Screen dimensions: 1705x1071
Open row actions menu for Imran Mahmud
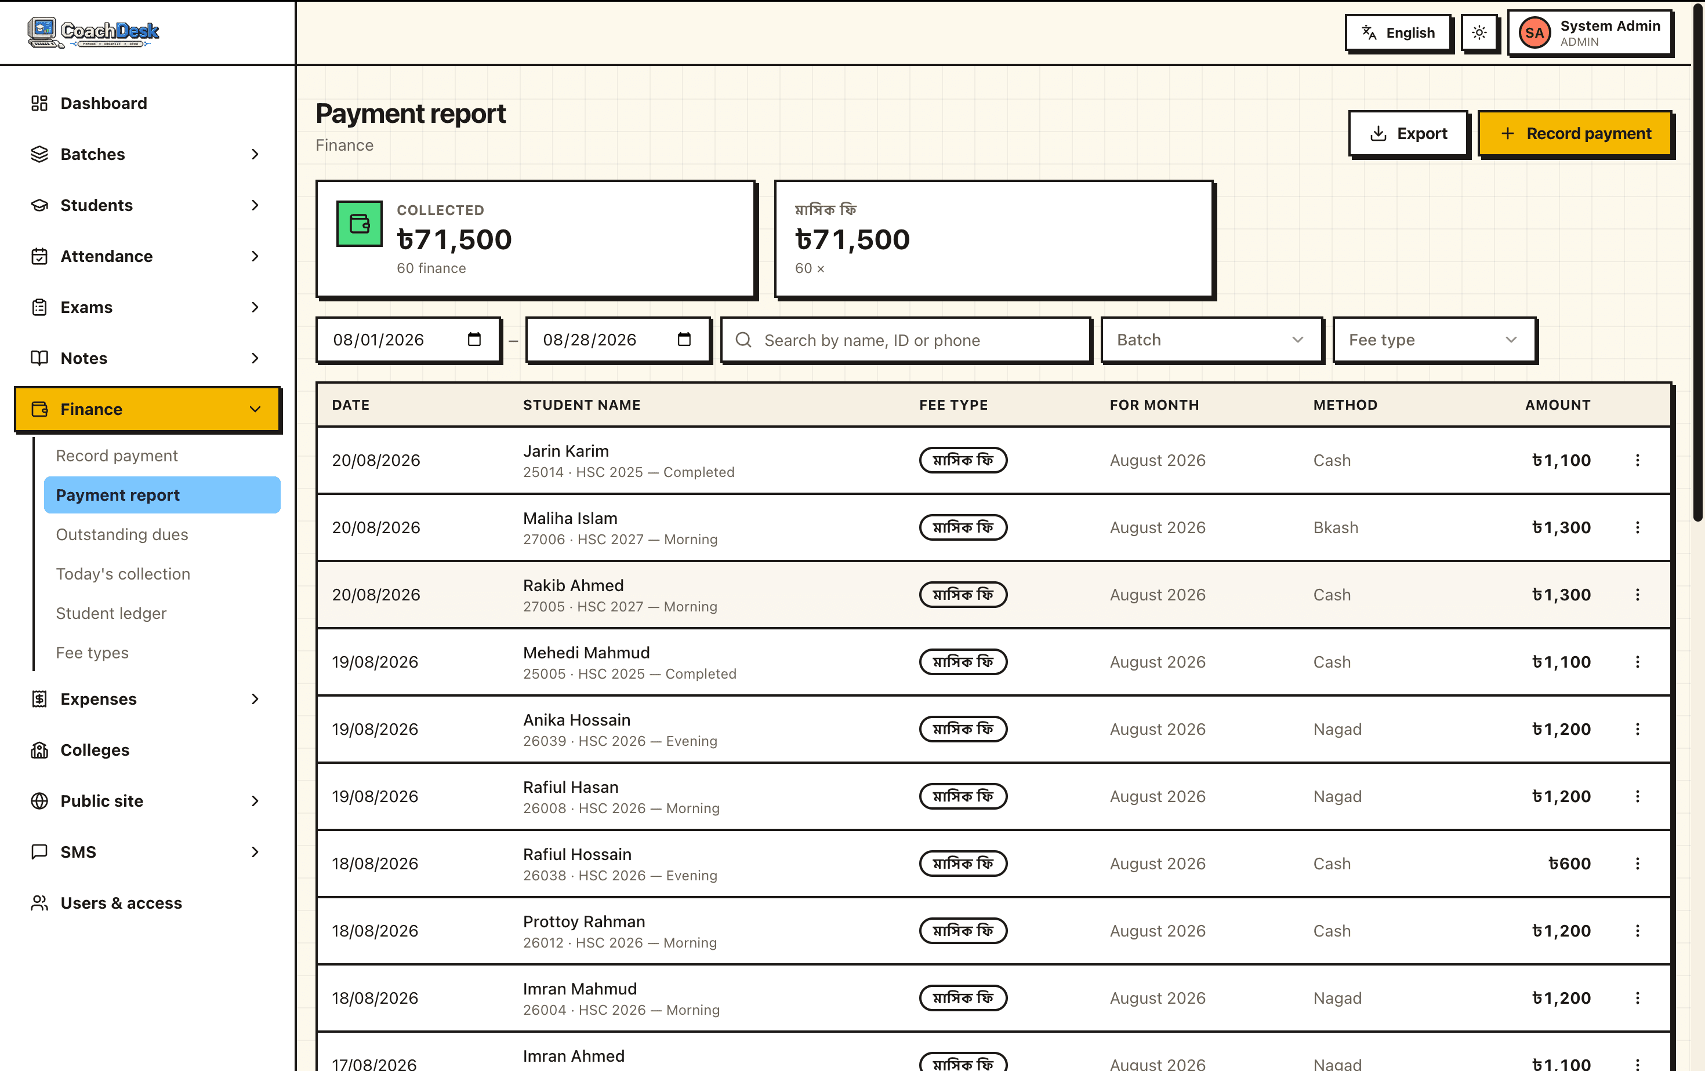[1637, 998]
